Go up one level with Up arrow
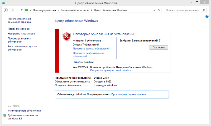Viewport: 211px width, 126px height. coord(22,10)
